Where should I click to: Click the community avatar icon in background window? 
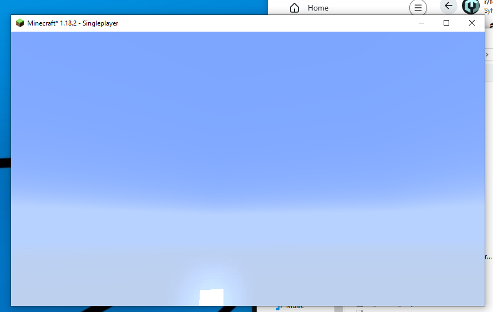point(470,7)
